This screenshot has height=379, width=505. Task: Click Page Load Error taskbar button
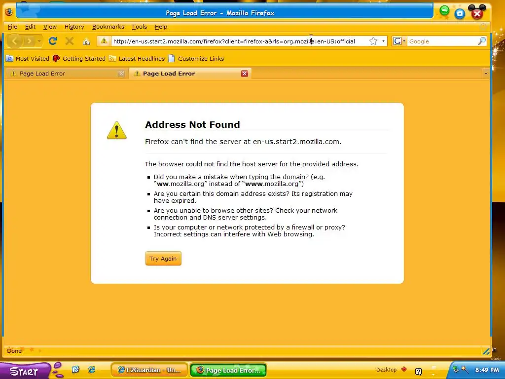(228, 370)
